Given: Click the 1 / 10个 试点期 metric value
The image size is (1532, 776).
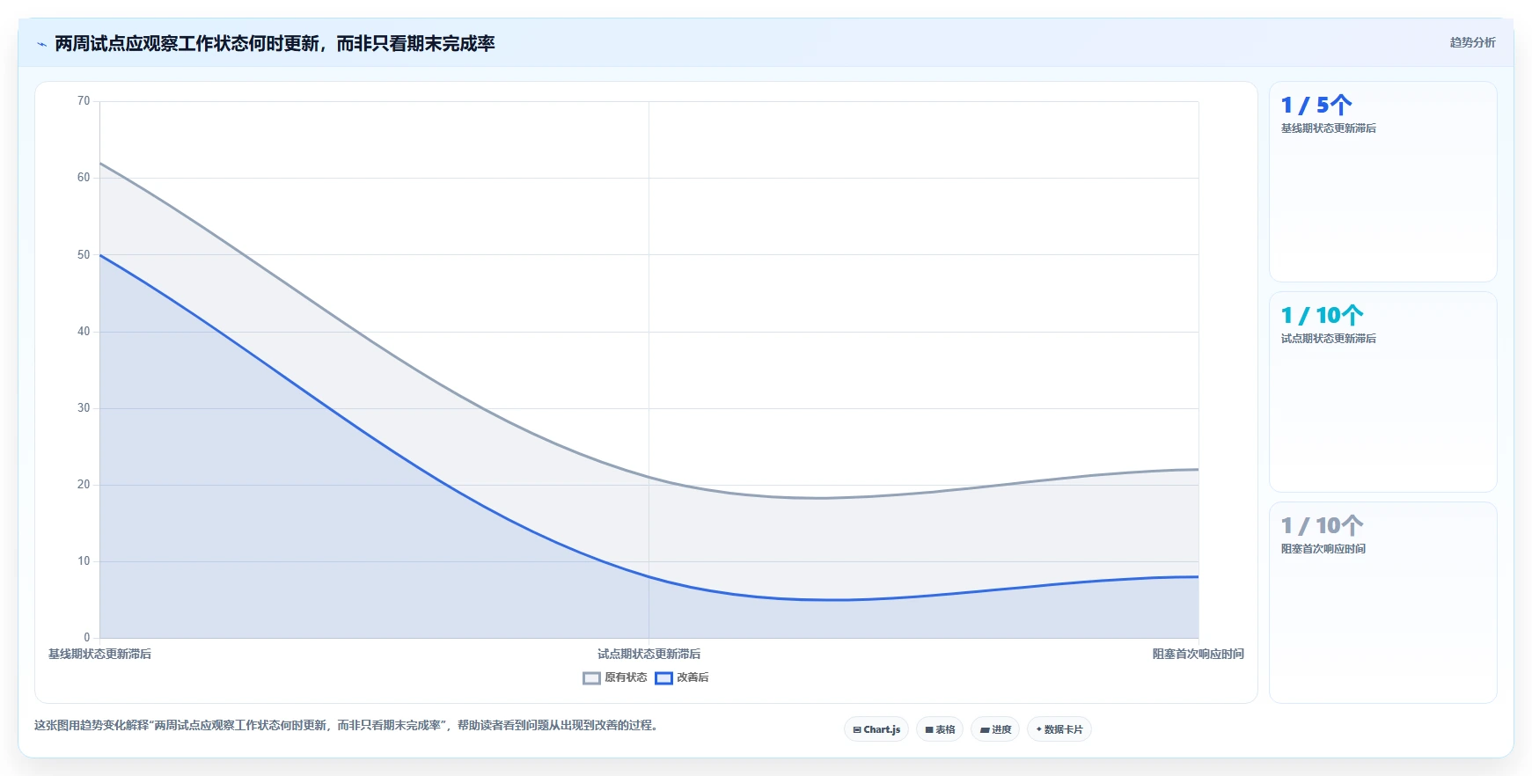Looking at the screenshot, I should click(x=1322, y=315).
